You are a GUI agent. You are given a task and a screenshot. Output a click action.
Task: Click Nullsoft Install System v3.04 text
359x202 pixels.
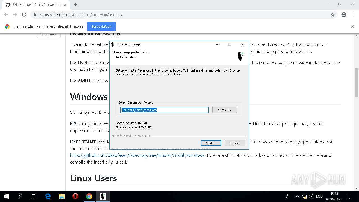(131, 136)
